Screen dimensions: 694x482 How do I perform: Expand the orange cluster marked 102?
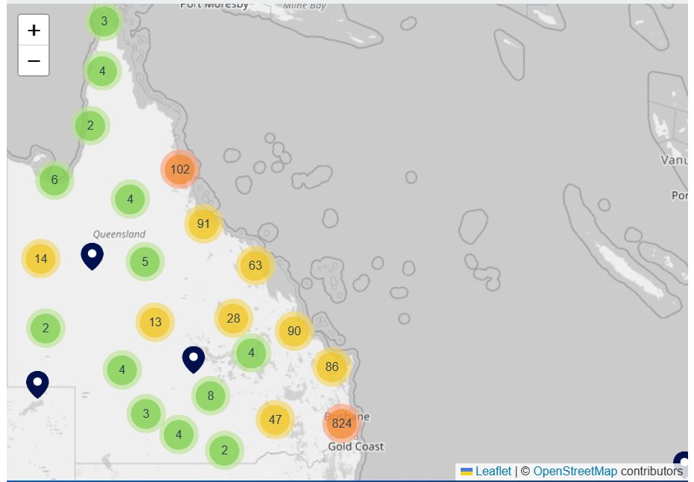click(180, 169)
